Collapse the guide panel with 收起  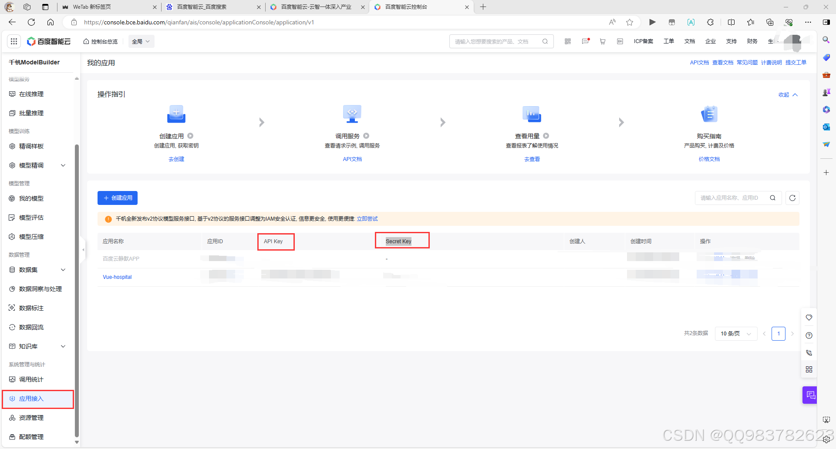pos(788,95)
